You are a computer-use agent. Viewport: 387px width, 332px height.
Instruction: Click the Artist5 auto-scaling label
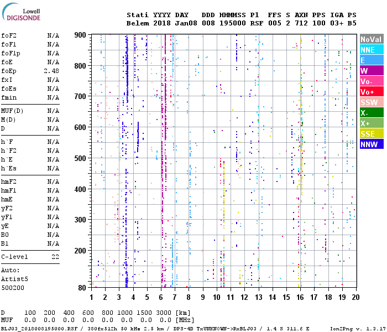14,279
